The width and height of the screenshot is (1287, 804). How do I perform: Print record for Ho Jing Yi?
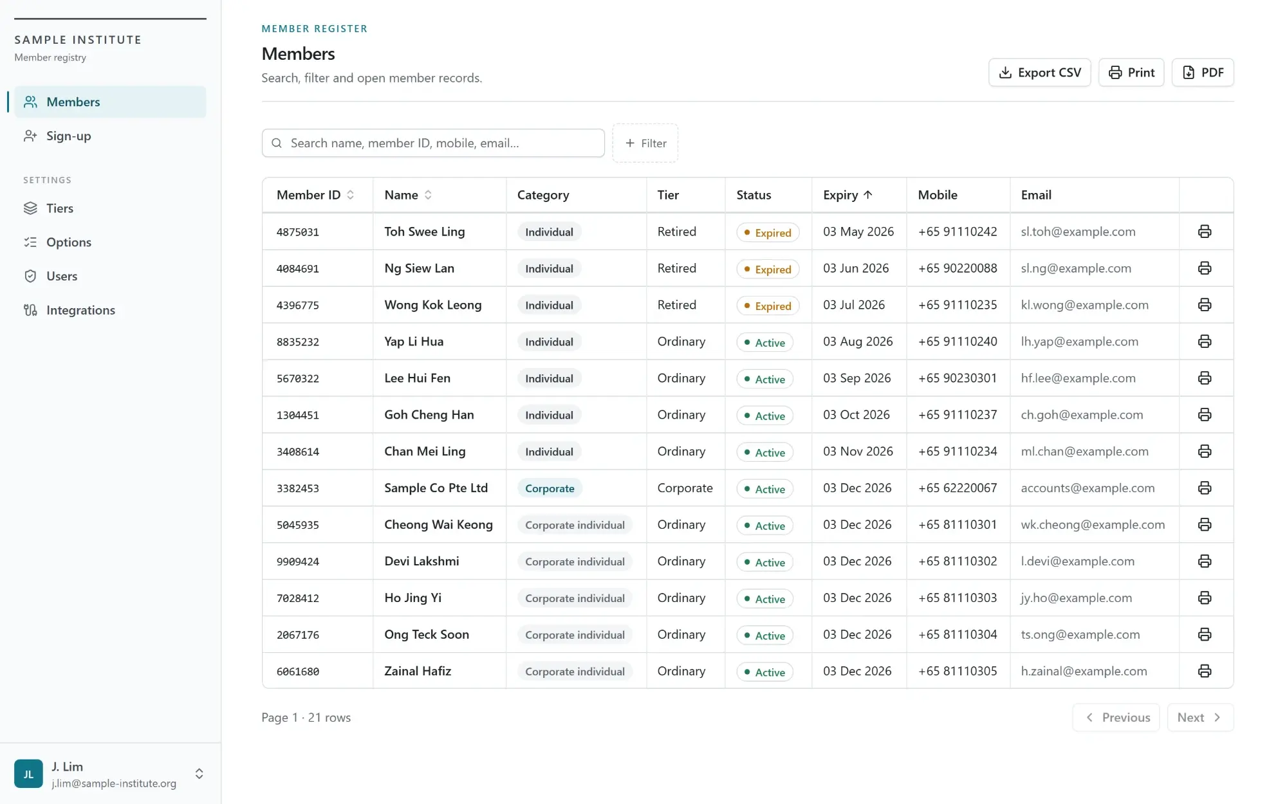[1205, 598]
